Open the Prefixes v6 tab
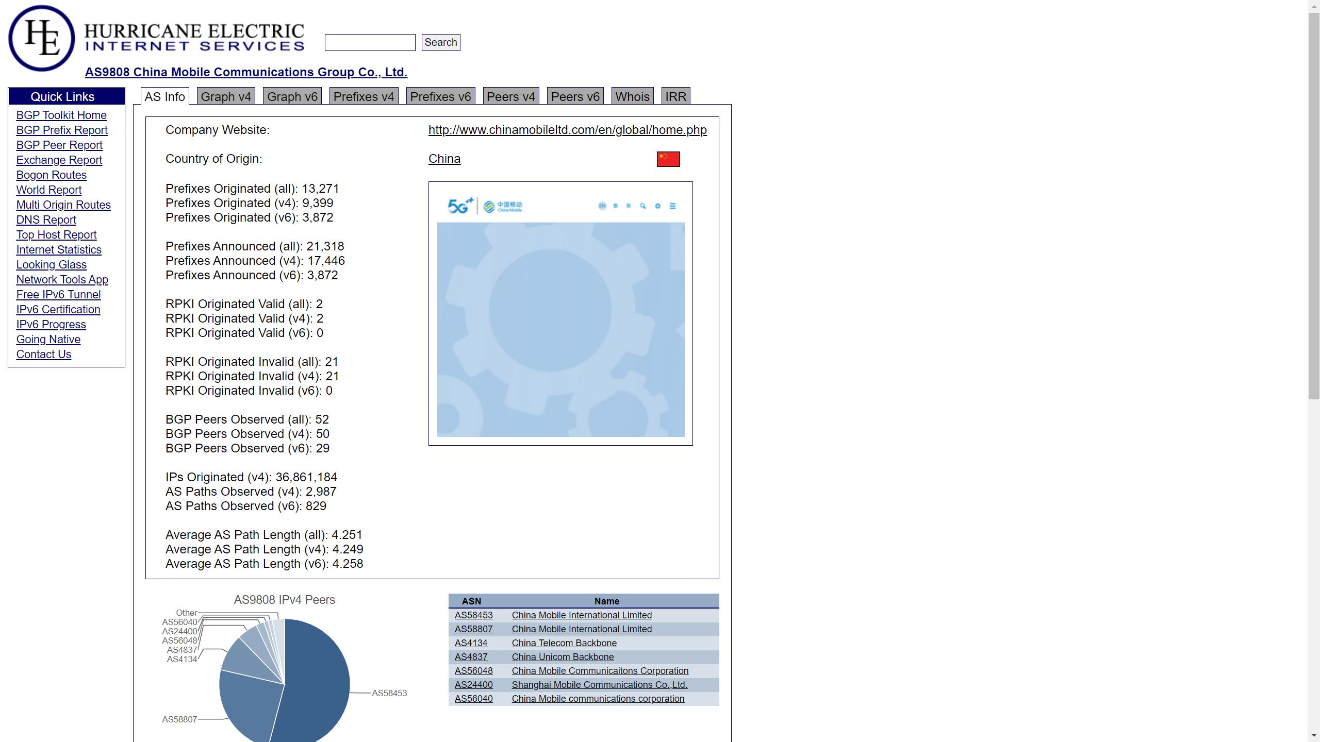 pos(440,97)
